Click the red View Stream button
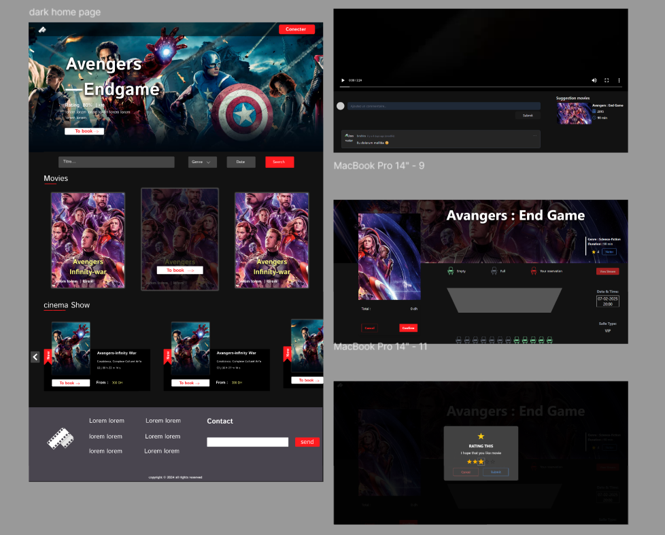This screenshot has height=535, width=665. (x=607, y=271)
